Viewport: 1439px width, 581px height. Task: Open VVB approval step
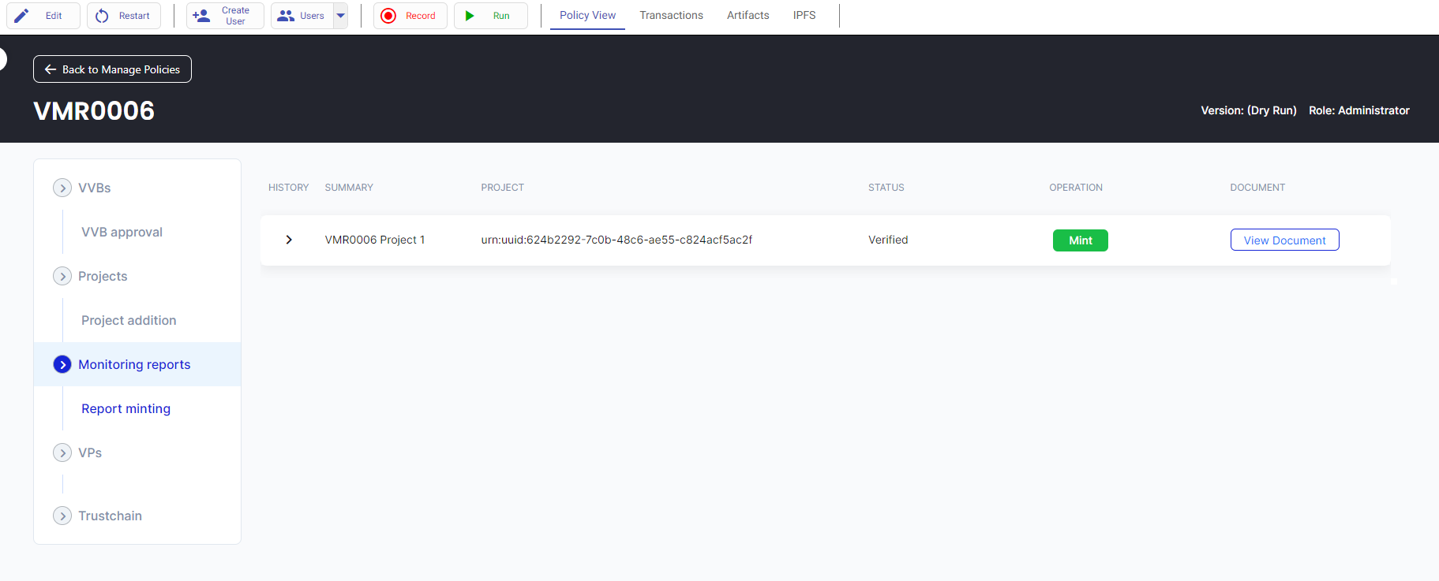[122, 232]
